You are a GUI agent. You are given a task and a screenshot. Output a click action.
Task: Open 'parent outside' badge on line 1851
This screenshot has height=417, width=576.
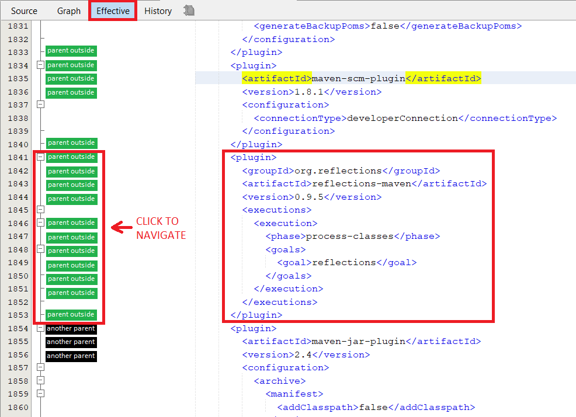(71, 293)
